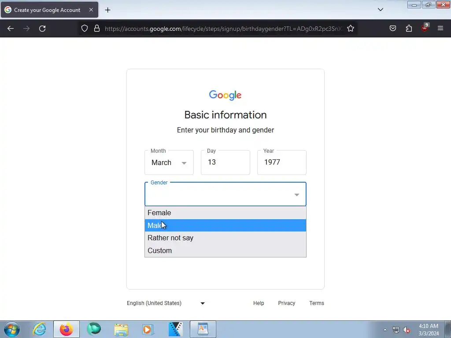This screenshot has height=338, width=451.
Task: Open the clock showing 4:10 AM
Action: click(x=429, y=330)
